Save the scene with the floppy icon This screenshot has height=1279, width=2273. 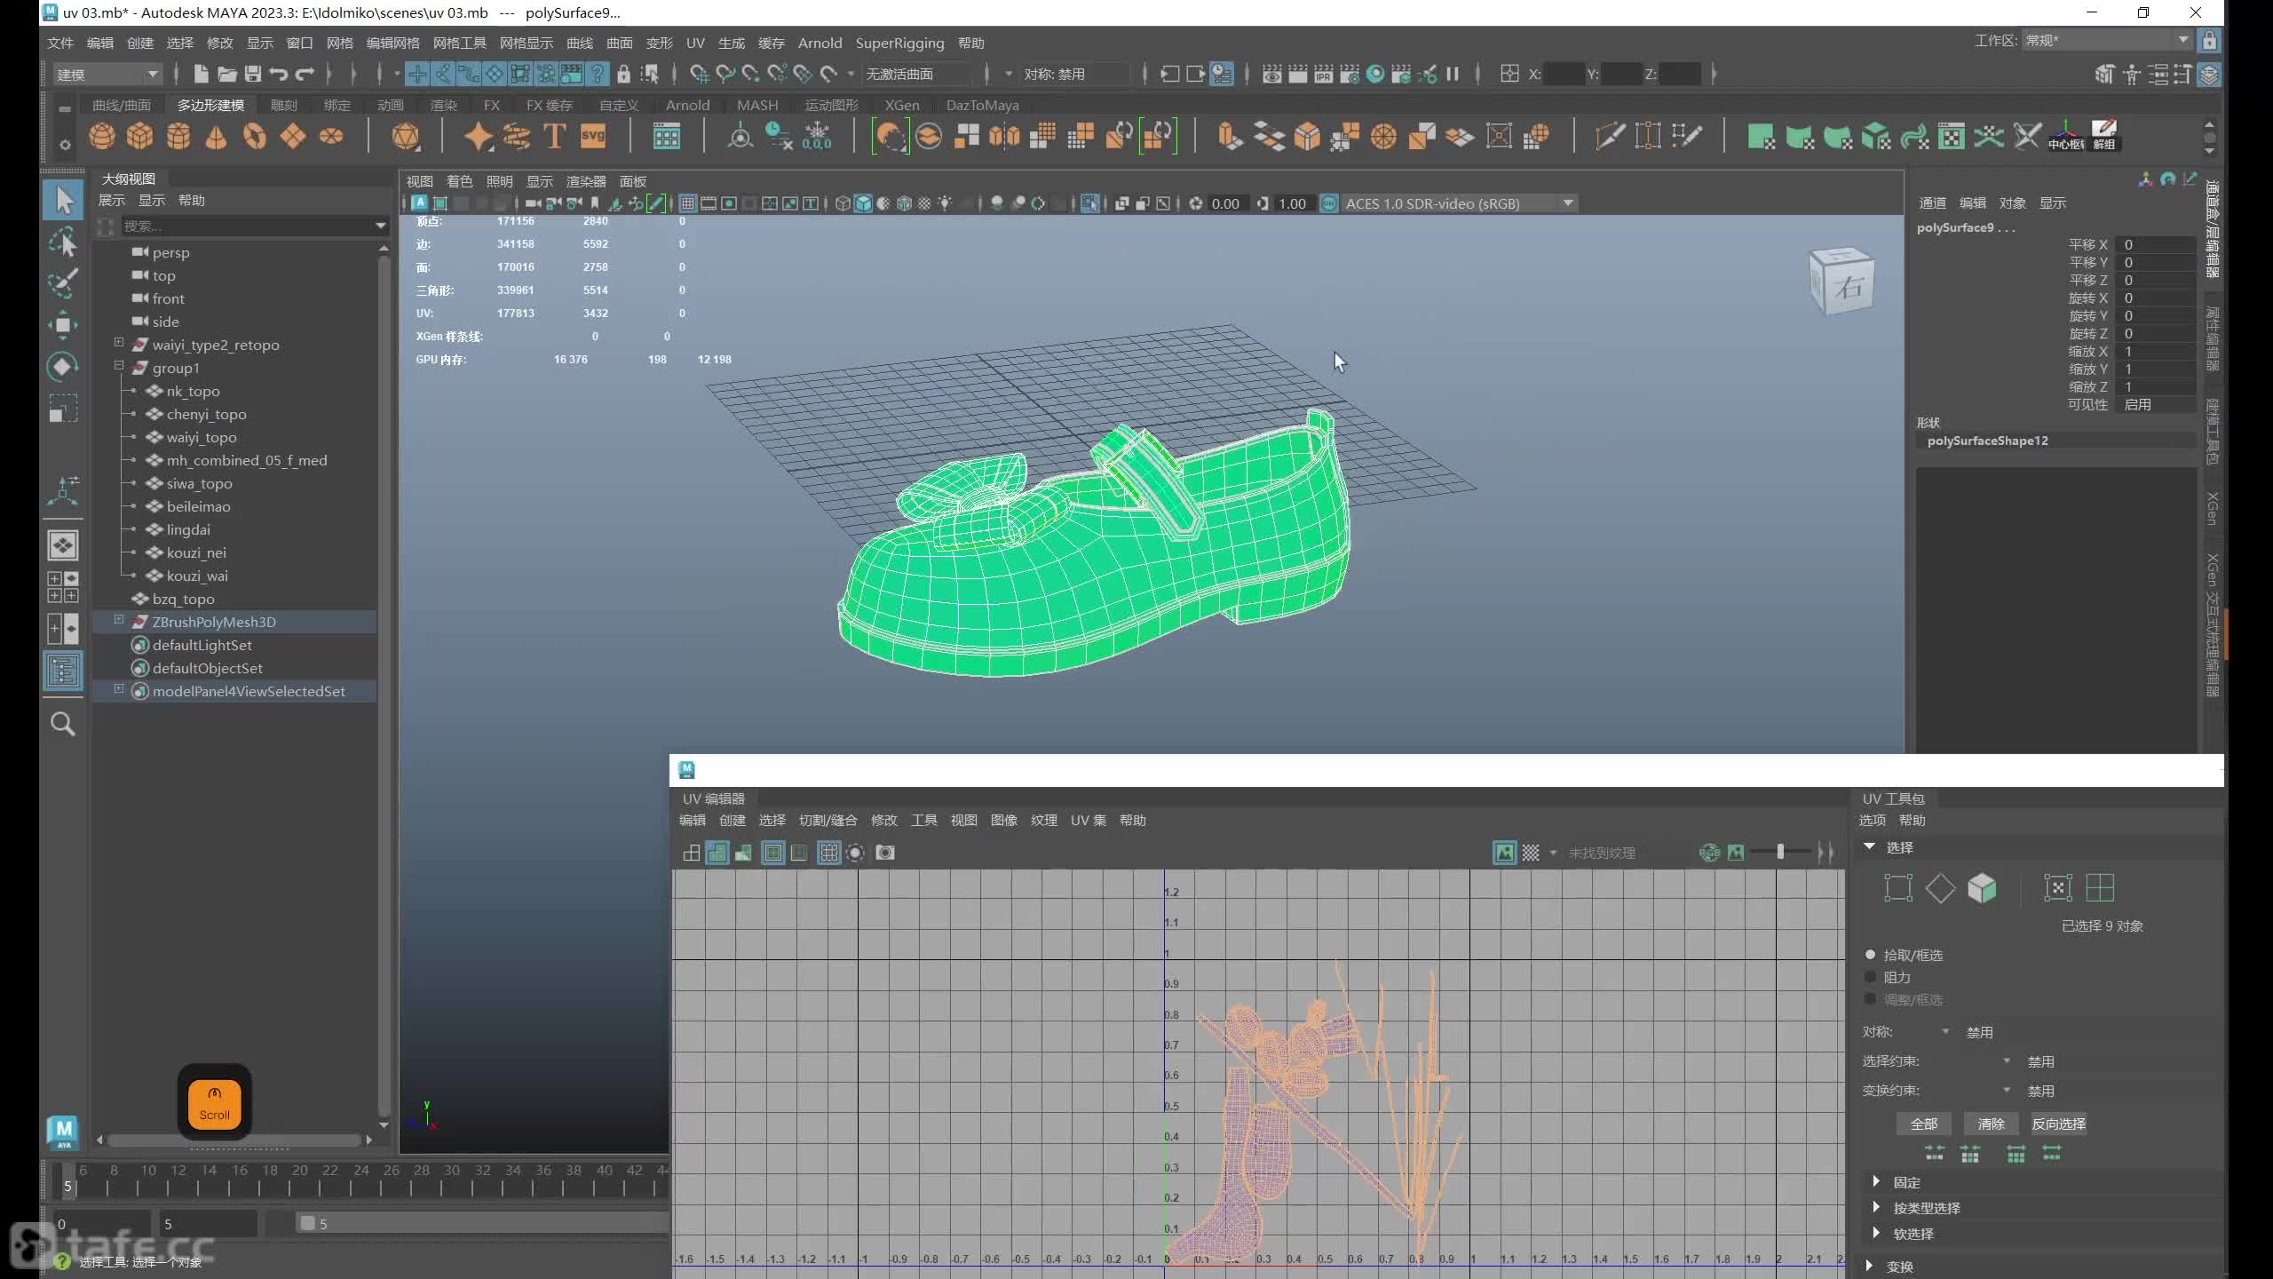(253, 74)
